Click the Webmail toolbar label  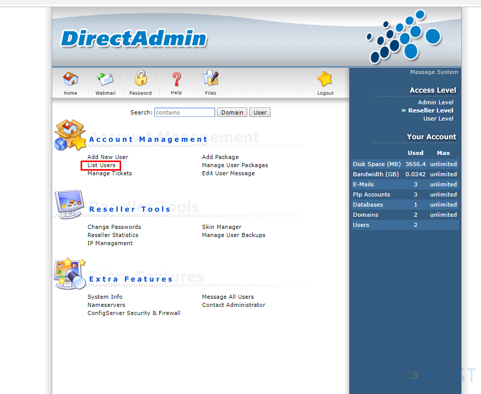click(x=105, y=93)
